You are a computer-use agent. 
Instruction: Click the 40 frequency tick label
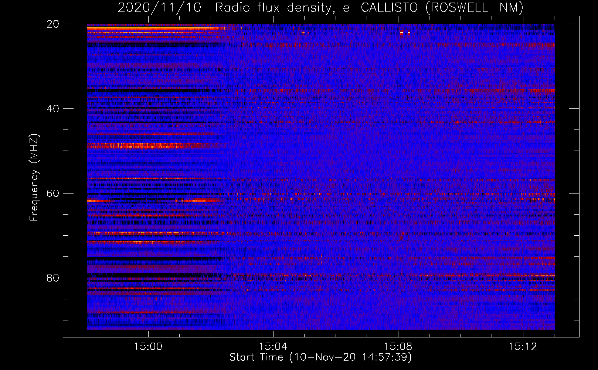(x=53, y=109)
